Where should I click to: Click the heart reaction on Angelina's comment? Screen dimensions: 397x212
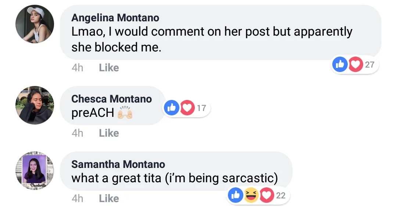tap(355, 65)
